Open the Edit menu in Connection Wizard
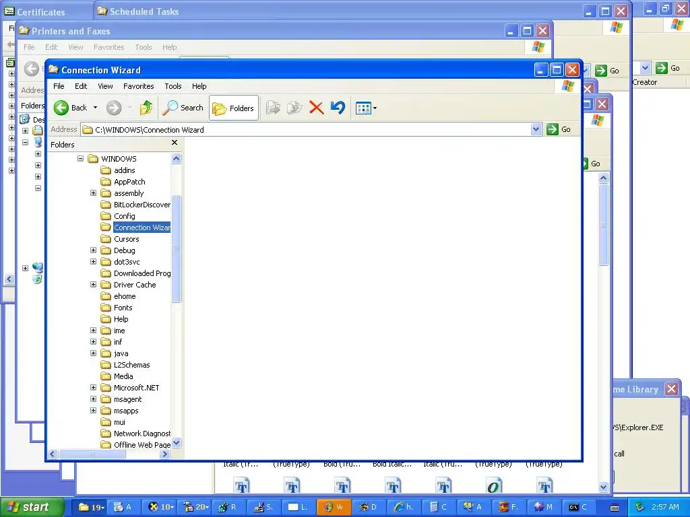The height and width of the screenshot is (517, 690). [x=81, y=86]
